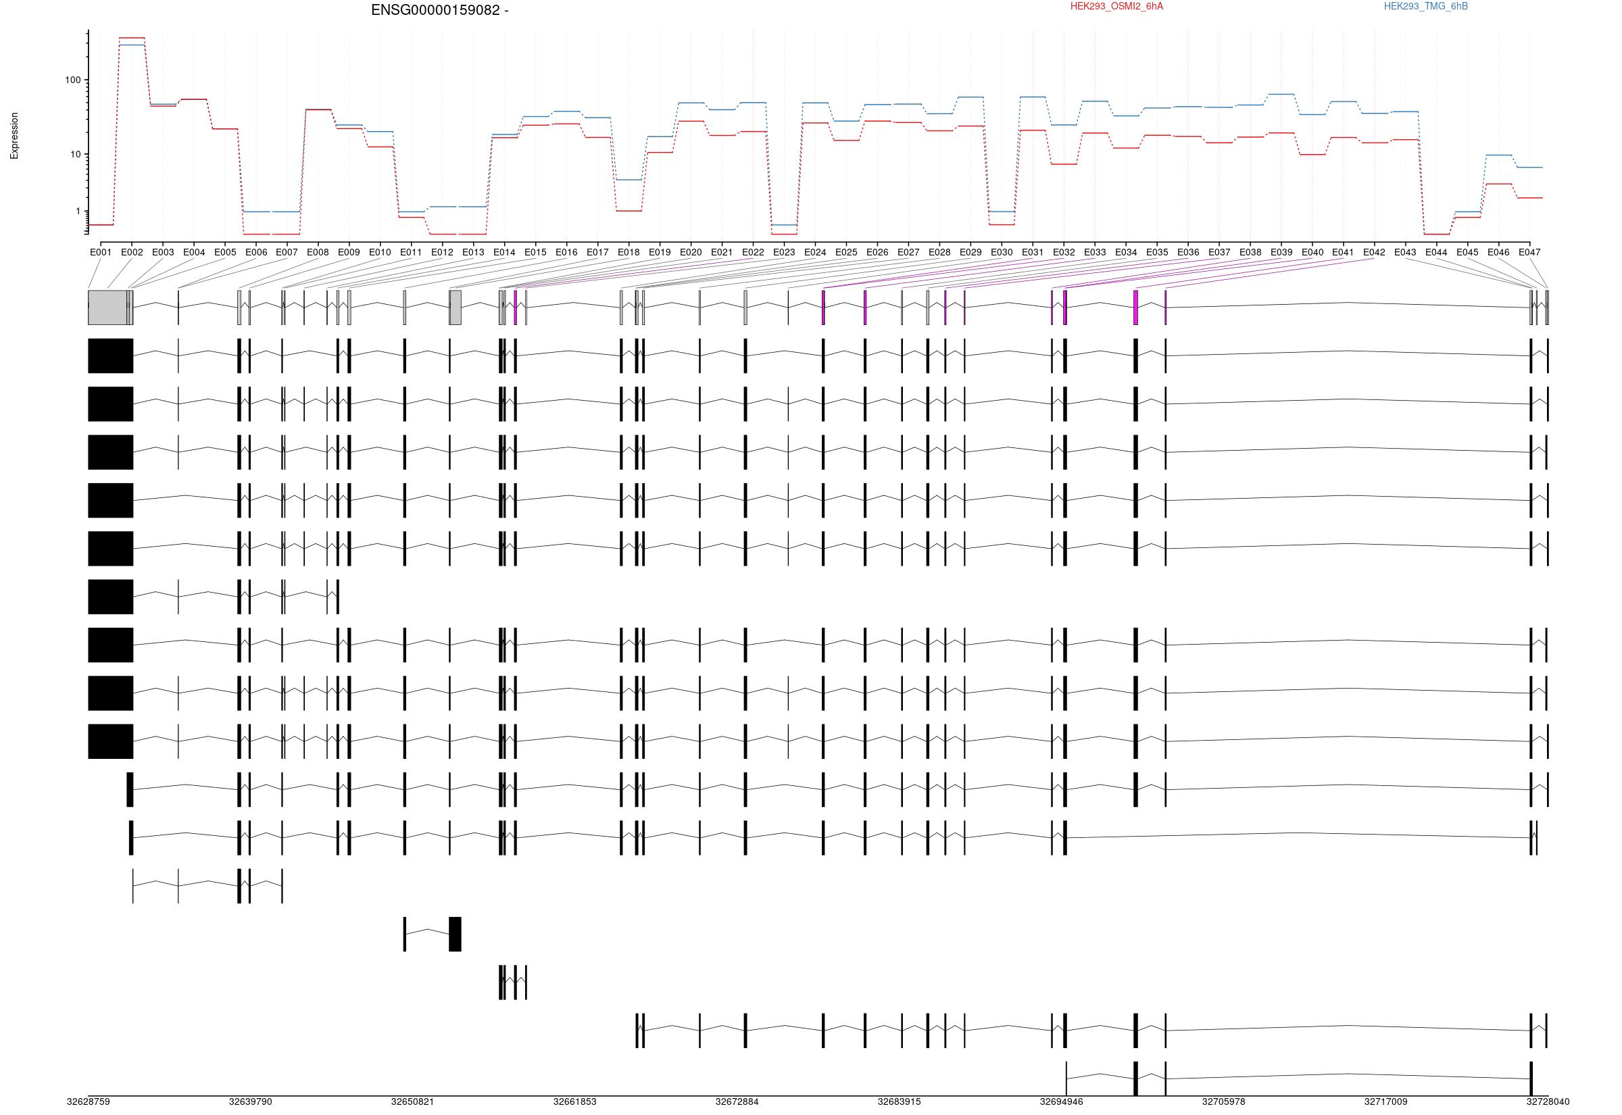This screenshot has height=1115, width=1622.
Task: Click exon label E020
Action: [x=691, y=252]
